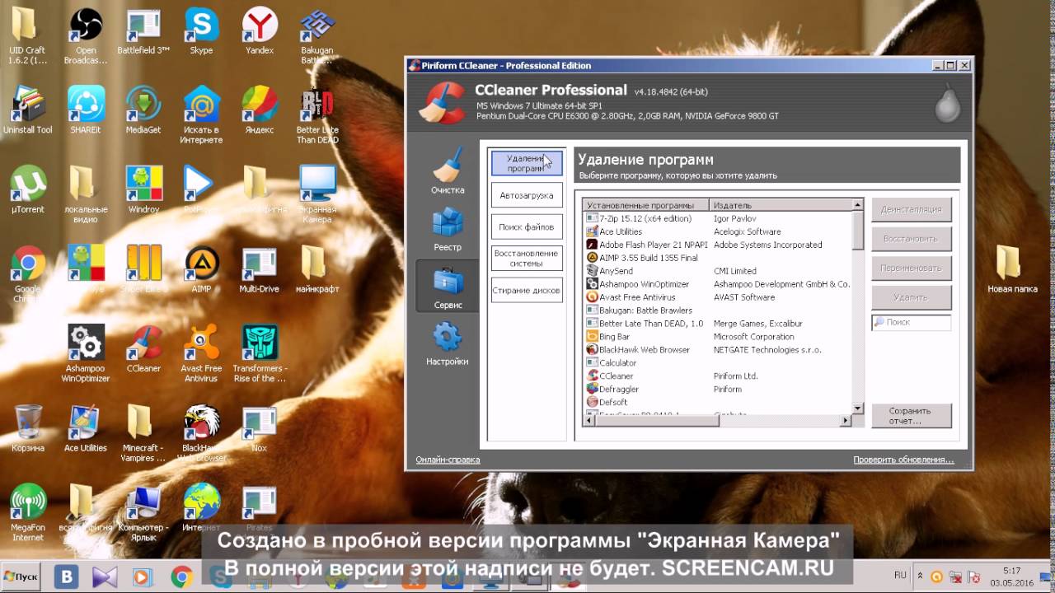
Task: Open the Корзина recycle bin
Action: pos(28,428)
